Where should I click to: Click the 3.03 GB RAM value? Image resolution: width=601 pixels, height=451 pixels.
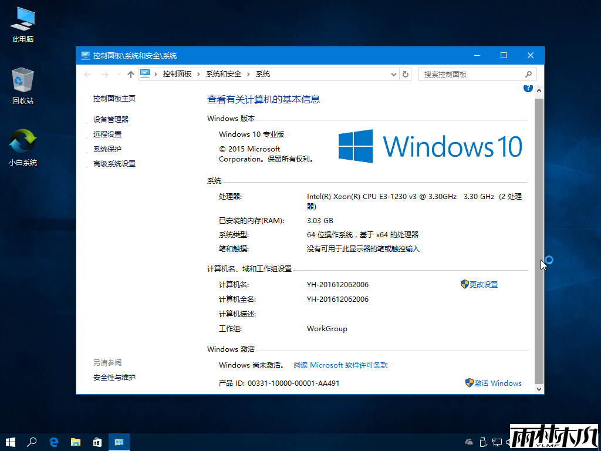tap(320, 221)
